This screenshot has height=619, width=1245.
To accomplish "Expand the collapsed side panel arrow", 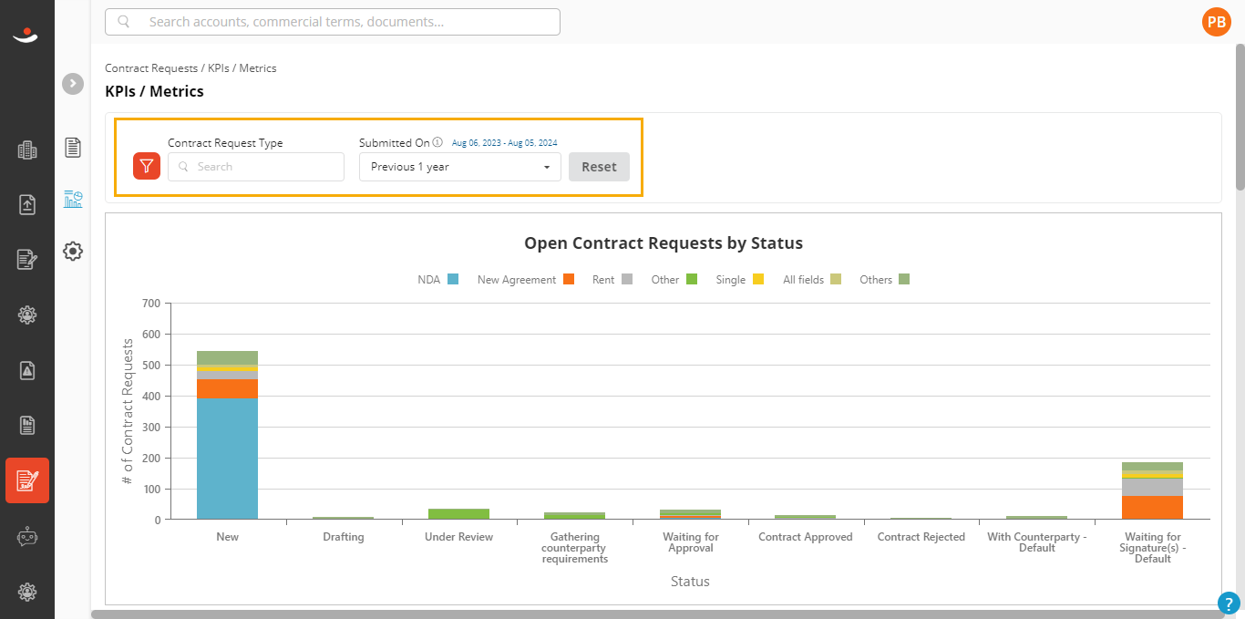I will pyautogui.click(x=73, y=83).
